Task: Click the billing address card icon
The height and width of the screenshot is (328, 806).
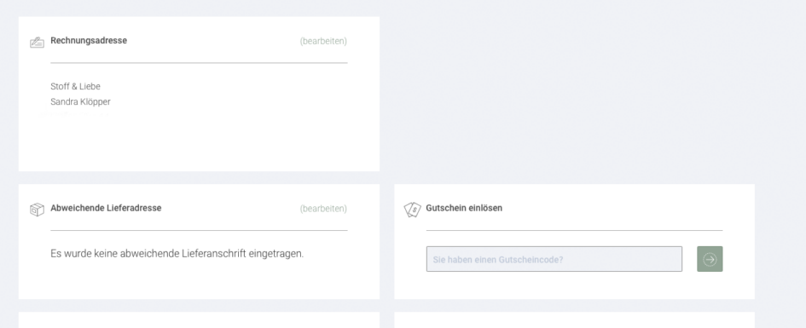Action: click(x=37, y=42)
